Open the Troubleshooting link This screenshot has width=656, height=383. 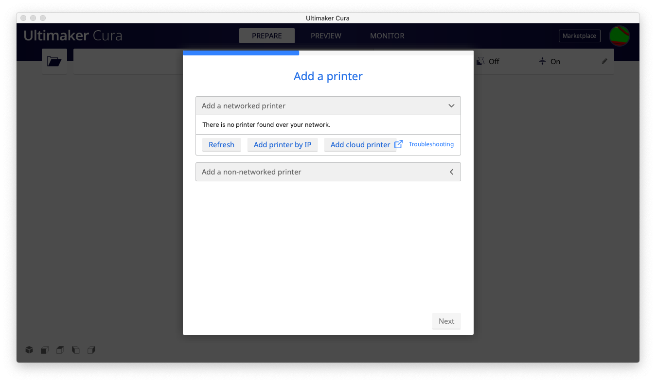431,144
